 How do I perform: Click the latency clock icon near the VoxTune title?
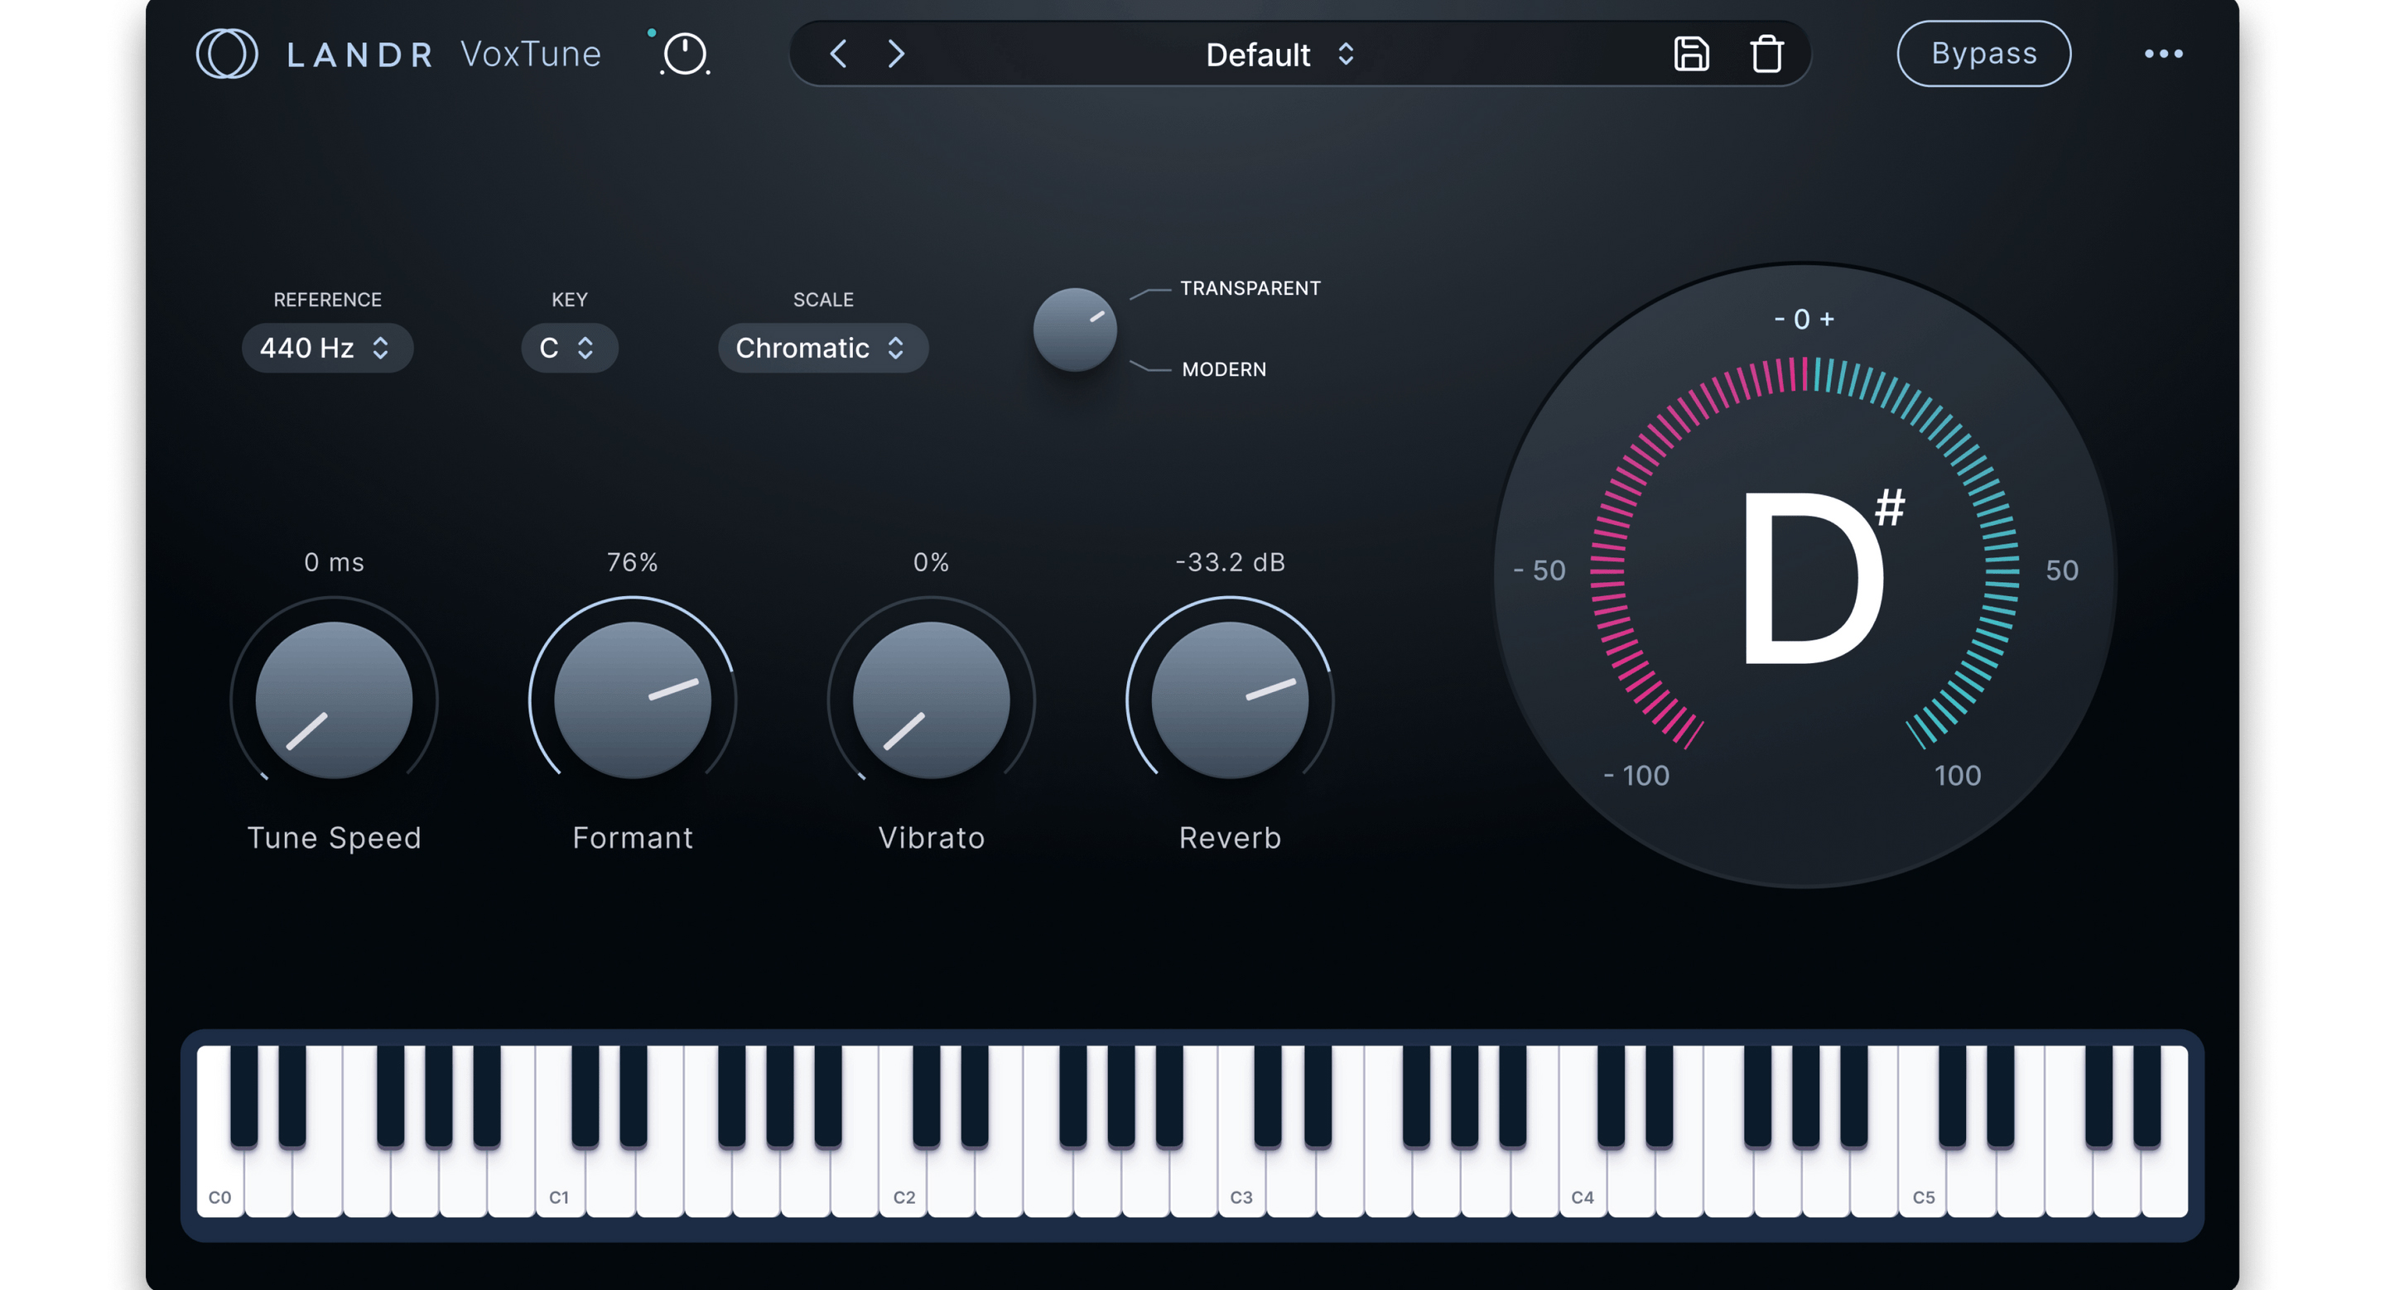pyautogui.click(x=685, y=54)
